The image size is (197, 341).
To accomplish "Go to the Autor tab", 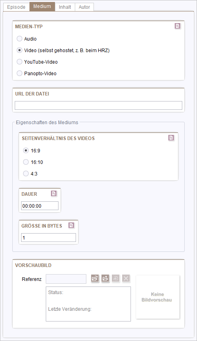I will click(84, 7).
